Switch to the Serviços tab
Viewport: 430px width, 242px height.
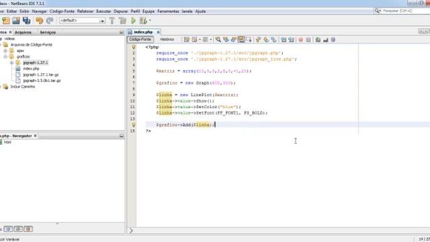(48, 32)
